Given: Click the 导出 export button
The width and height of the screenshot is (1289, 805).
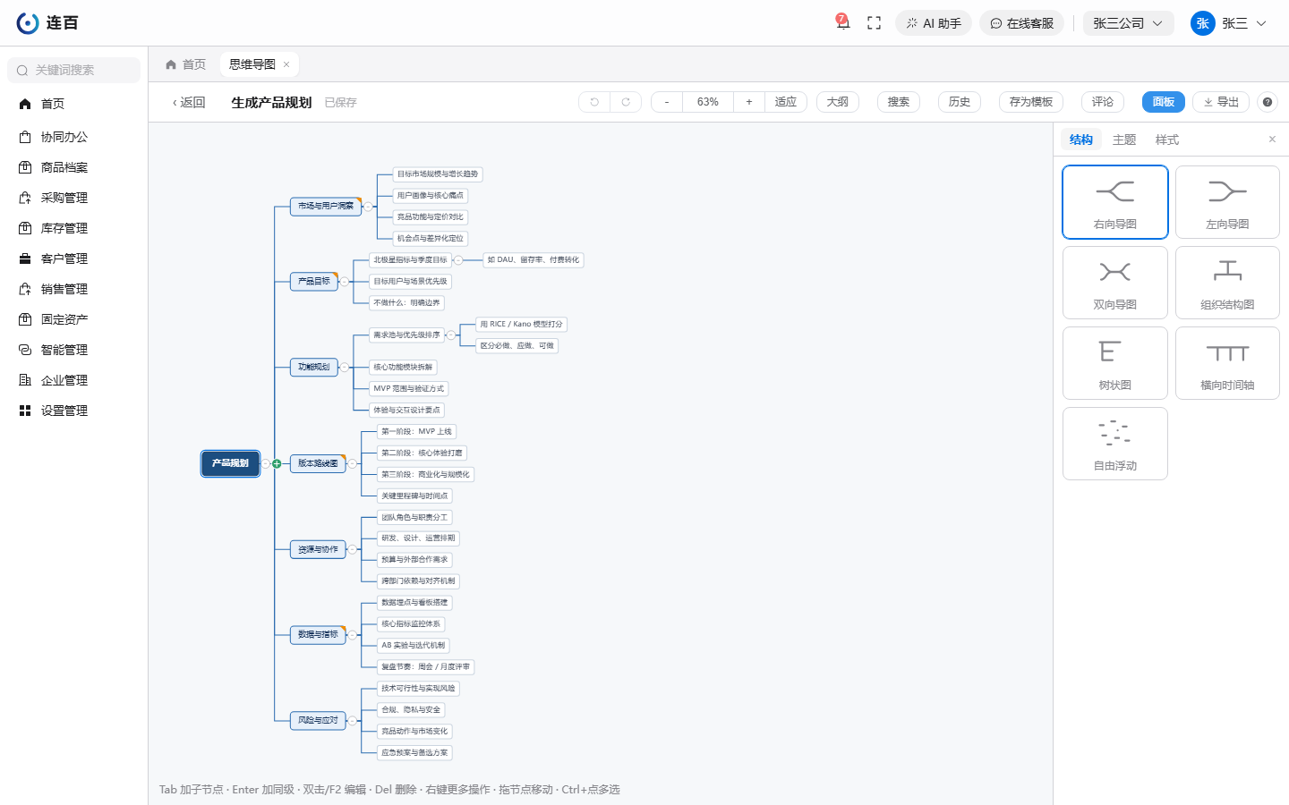Looking at the screenshot, I should pos(1221,102).
